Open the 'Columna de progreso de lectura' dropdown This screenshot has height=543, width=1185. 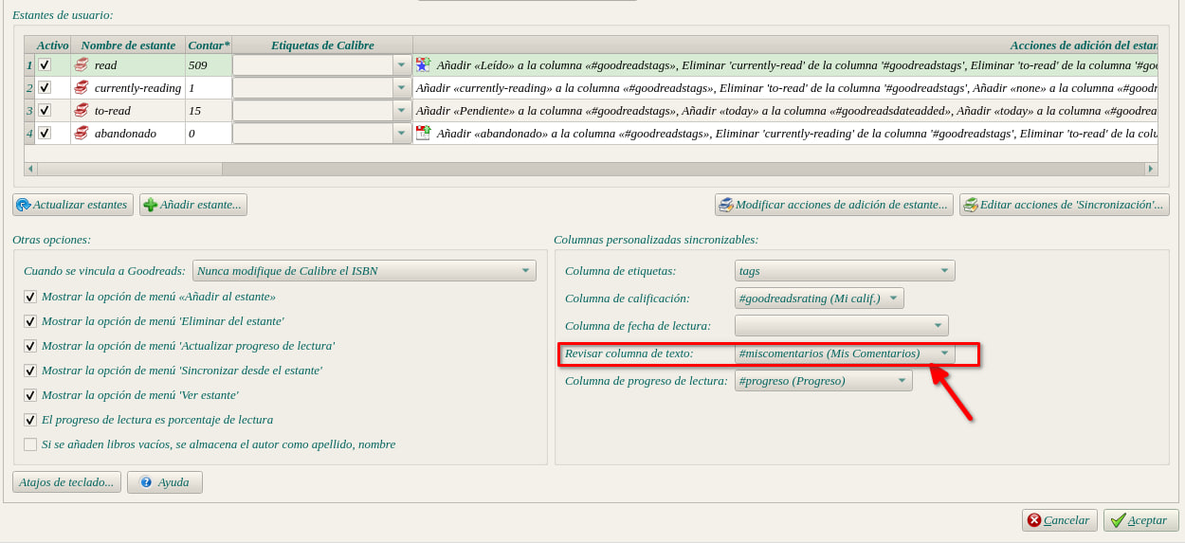824,381
